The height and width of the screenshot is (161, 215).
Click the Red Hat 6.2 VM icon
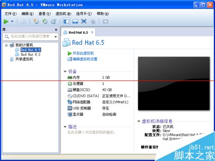click(17, 54)
